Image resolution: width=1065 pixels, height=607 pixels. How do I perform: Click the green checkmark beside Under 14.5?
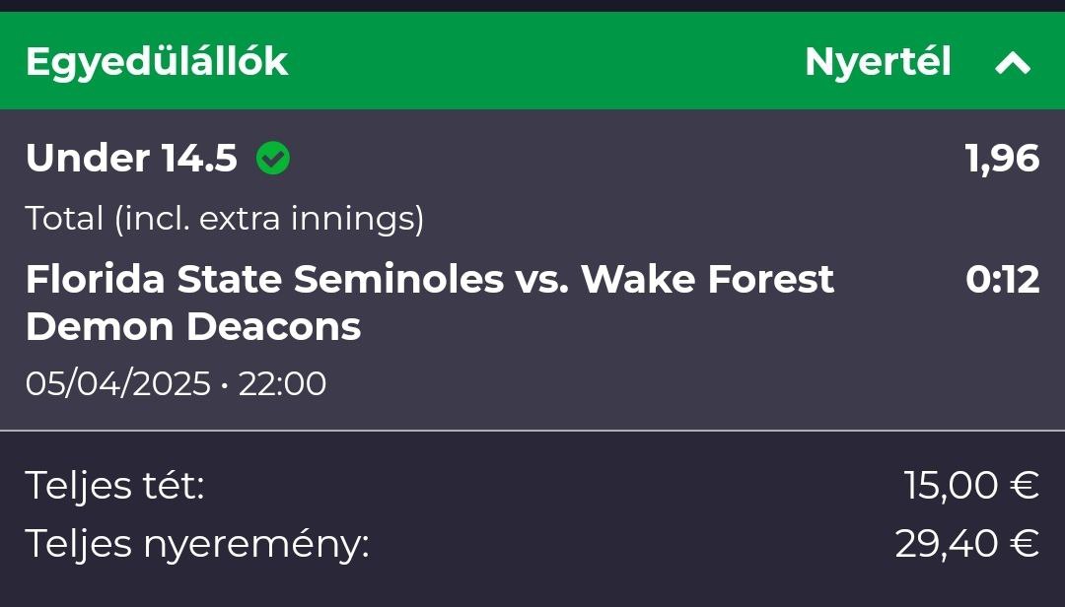(x=273, y=159)
